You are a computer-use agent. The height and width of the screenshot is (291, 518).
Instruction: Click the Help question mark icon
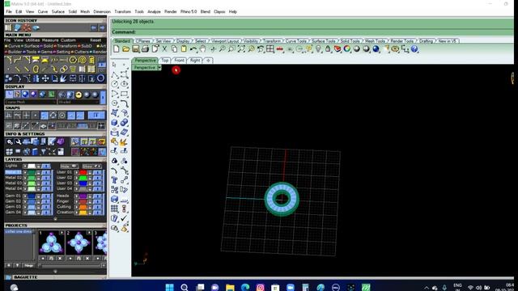point(414,49)
